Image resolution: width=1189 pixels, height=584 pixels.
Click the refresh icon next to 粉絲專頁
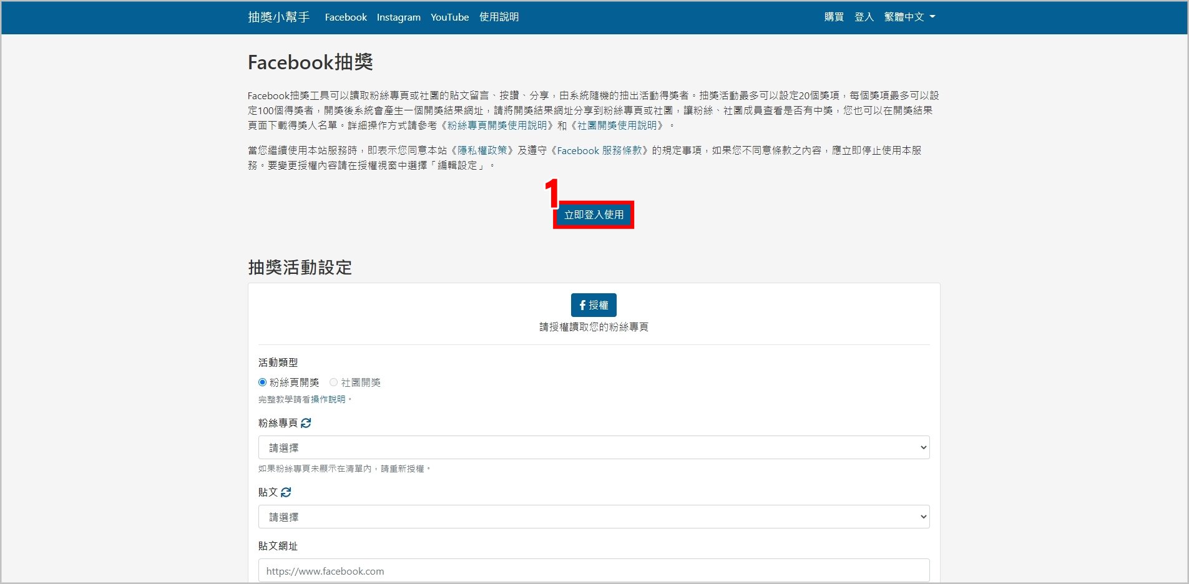coord(306,423)
